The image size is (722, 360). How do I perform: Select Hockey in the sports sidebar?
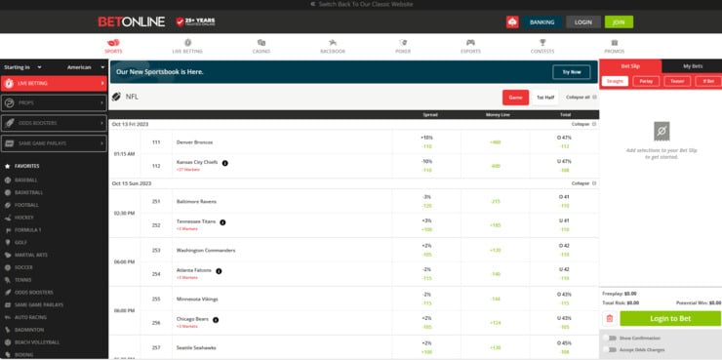[24, 218]
